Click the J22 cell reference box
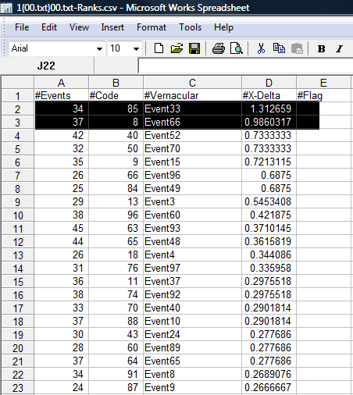The width and height of the screenshot is (353, 395). coord(46,66)
